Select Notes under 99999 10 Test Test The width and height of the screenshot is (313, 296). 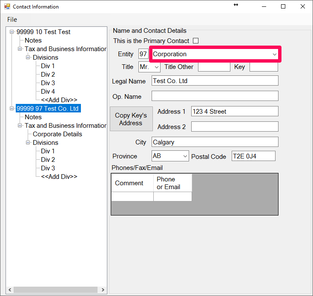point(33,40)
